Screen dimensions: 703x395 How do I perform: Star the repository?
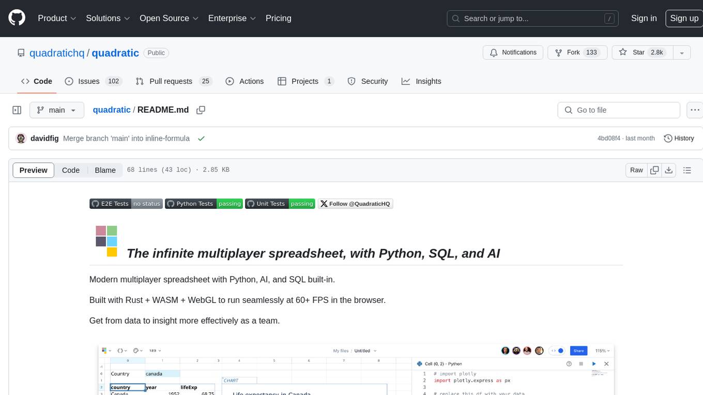pyautogui.click(x=642, y=52)
